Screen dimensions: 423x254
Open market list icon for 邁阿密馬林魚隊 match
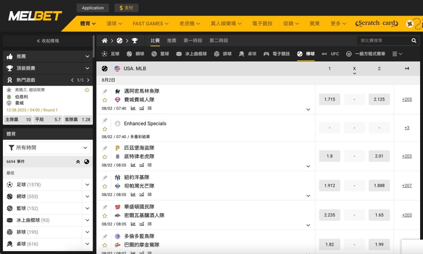(x=150, y=108)
